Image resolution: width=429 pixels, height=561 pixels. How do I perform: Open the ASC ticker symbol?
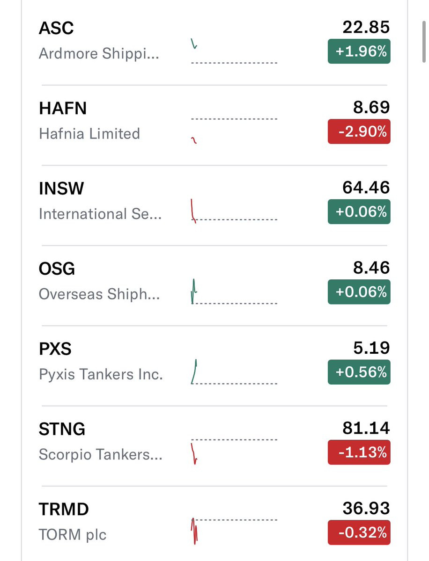point(56,28)
